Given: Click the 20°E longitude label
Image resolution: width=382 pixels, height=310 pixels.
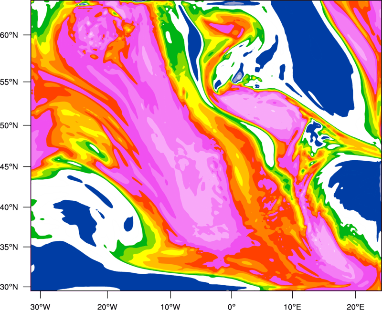Looking at the screenshot, I should (355, 307).
